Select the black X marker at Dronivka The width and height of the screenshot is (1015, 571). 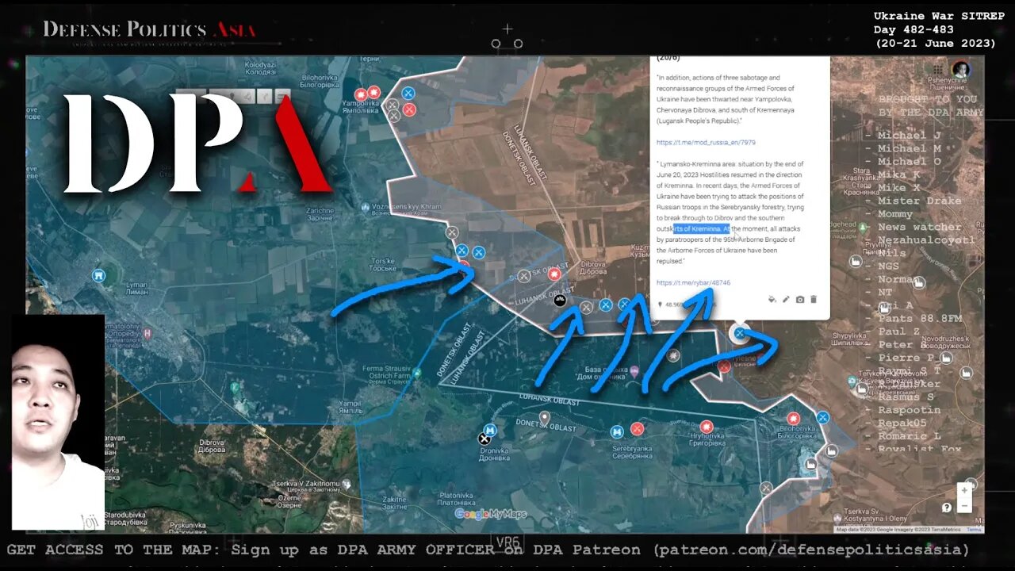click(485, 439)
